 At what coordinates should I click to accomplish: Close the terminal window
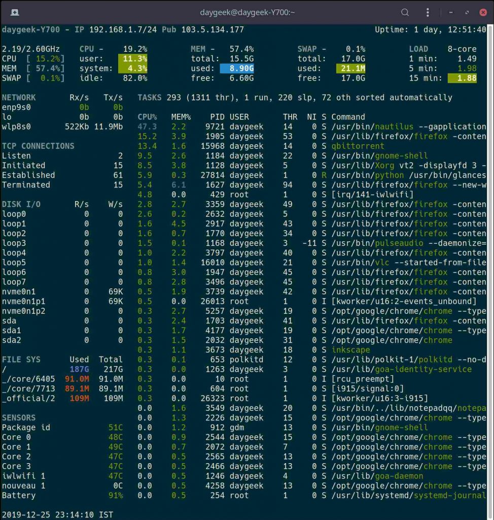482,12
